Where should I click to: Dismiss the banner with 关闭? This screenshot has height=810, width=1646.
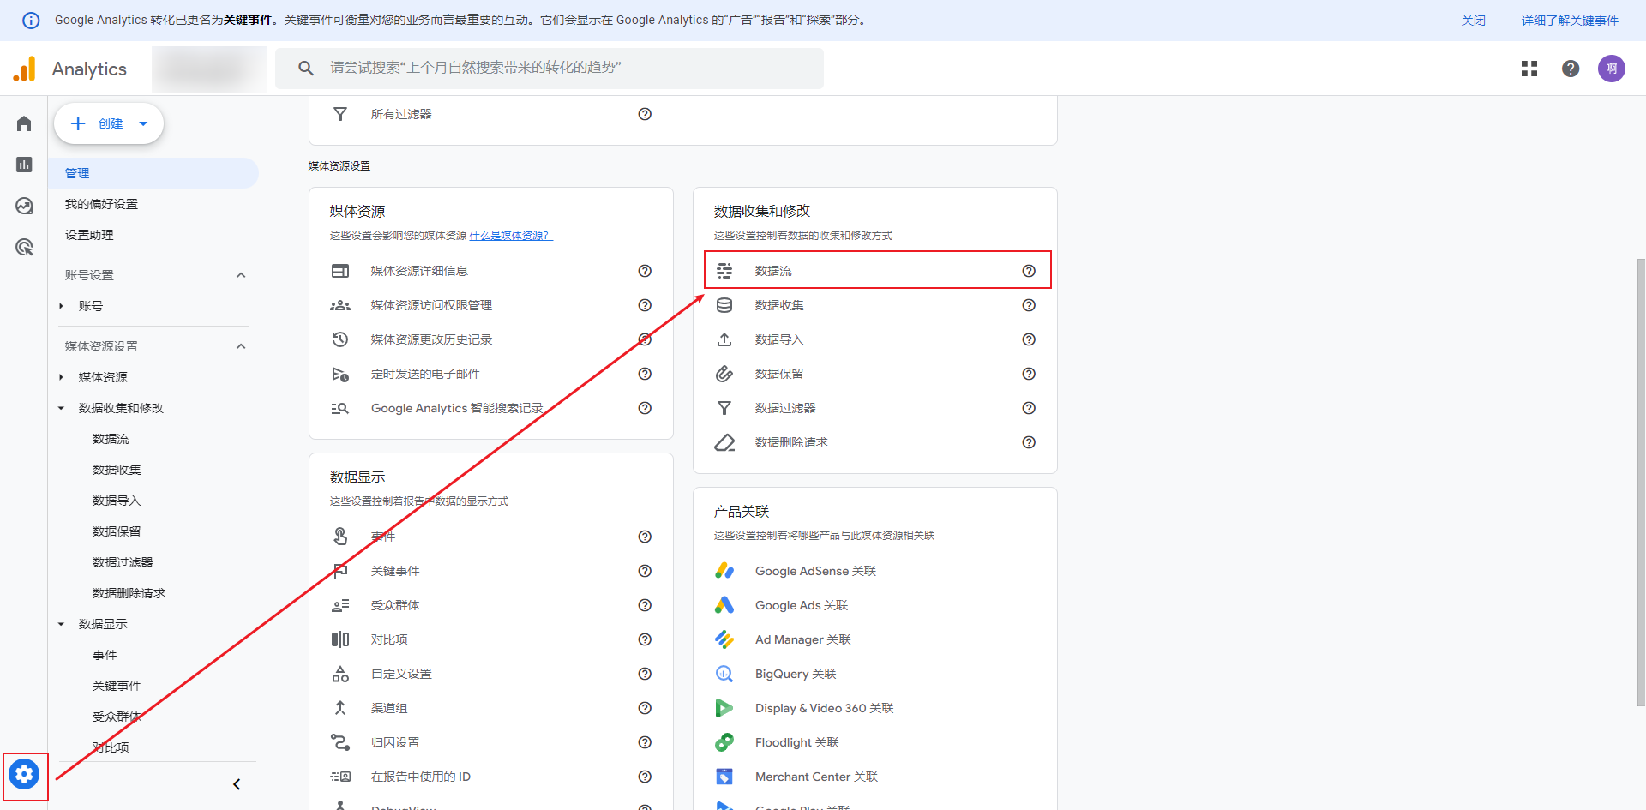tap(1473, 21)
